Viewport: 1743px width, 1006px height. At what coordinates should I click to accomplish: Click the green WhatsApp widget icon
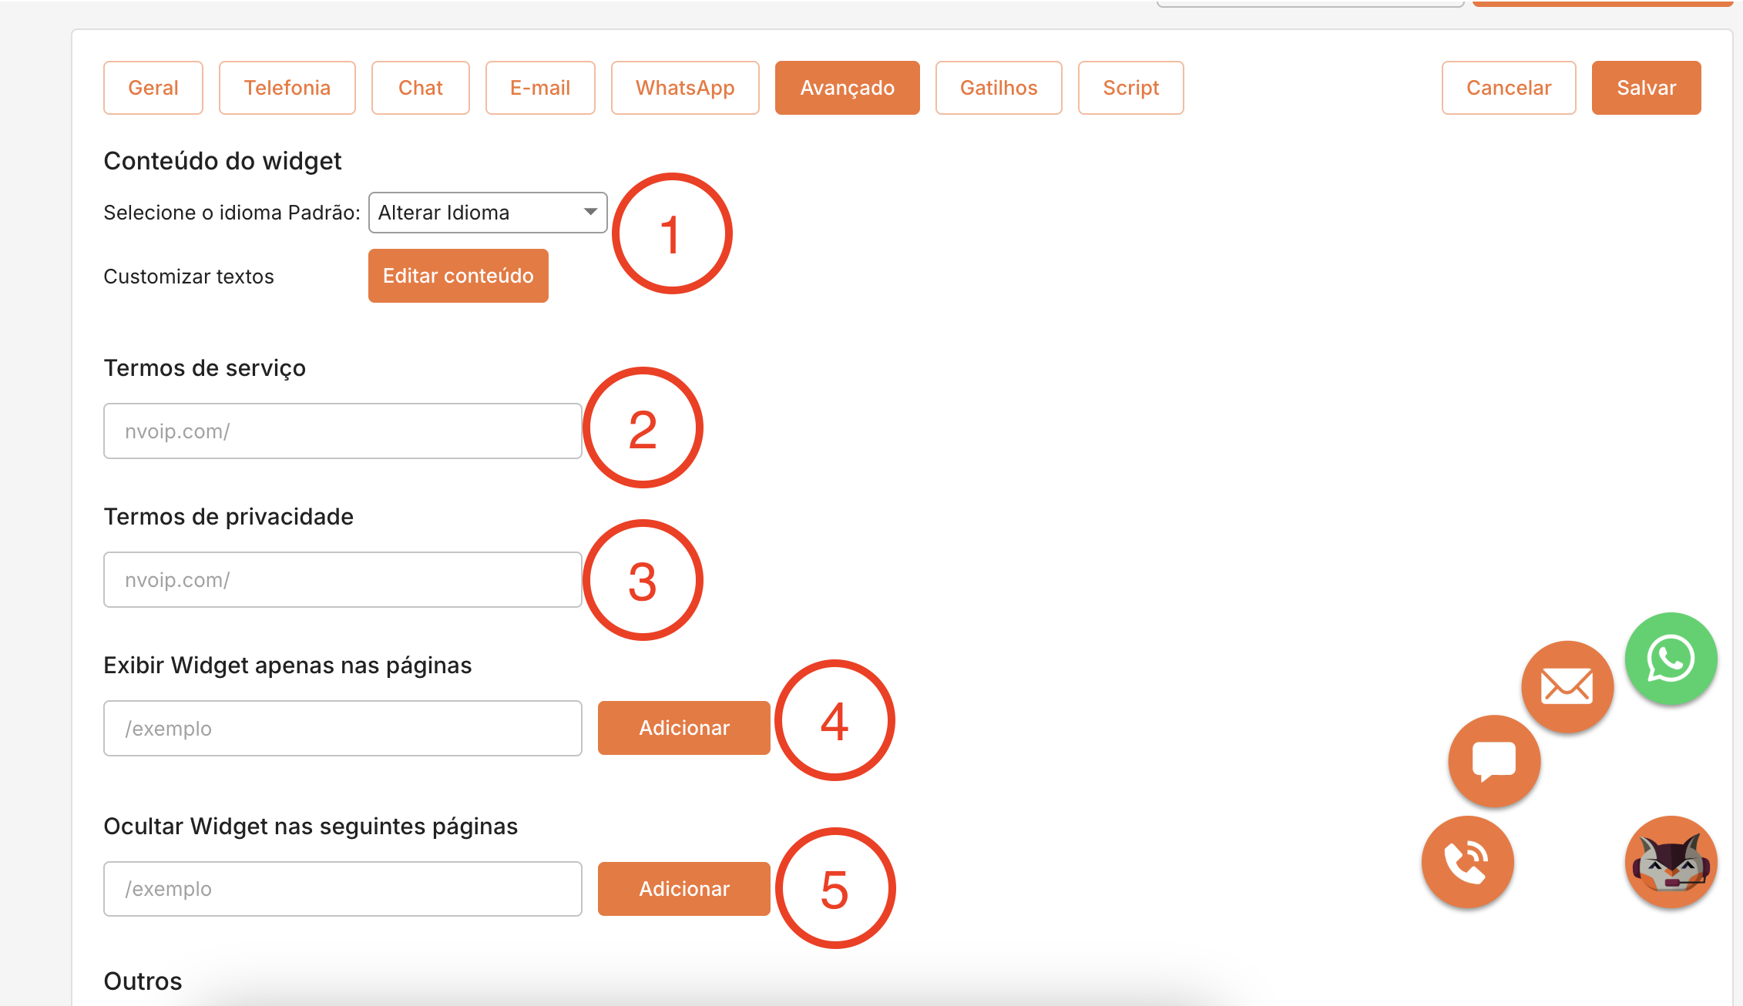(1671, 659)
